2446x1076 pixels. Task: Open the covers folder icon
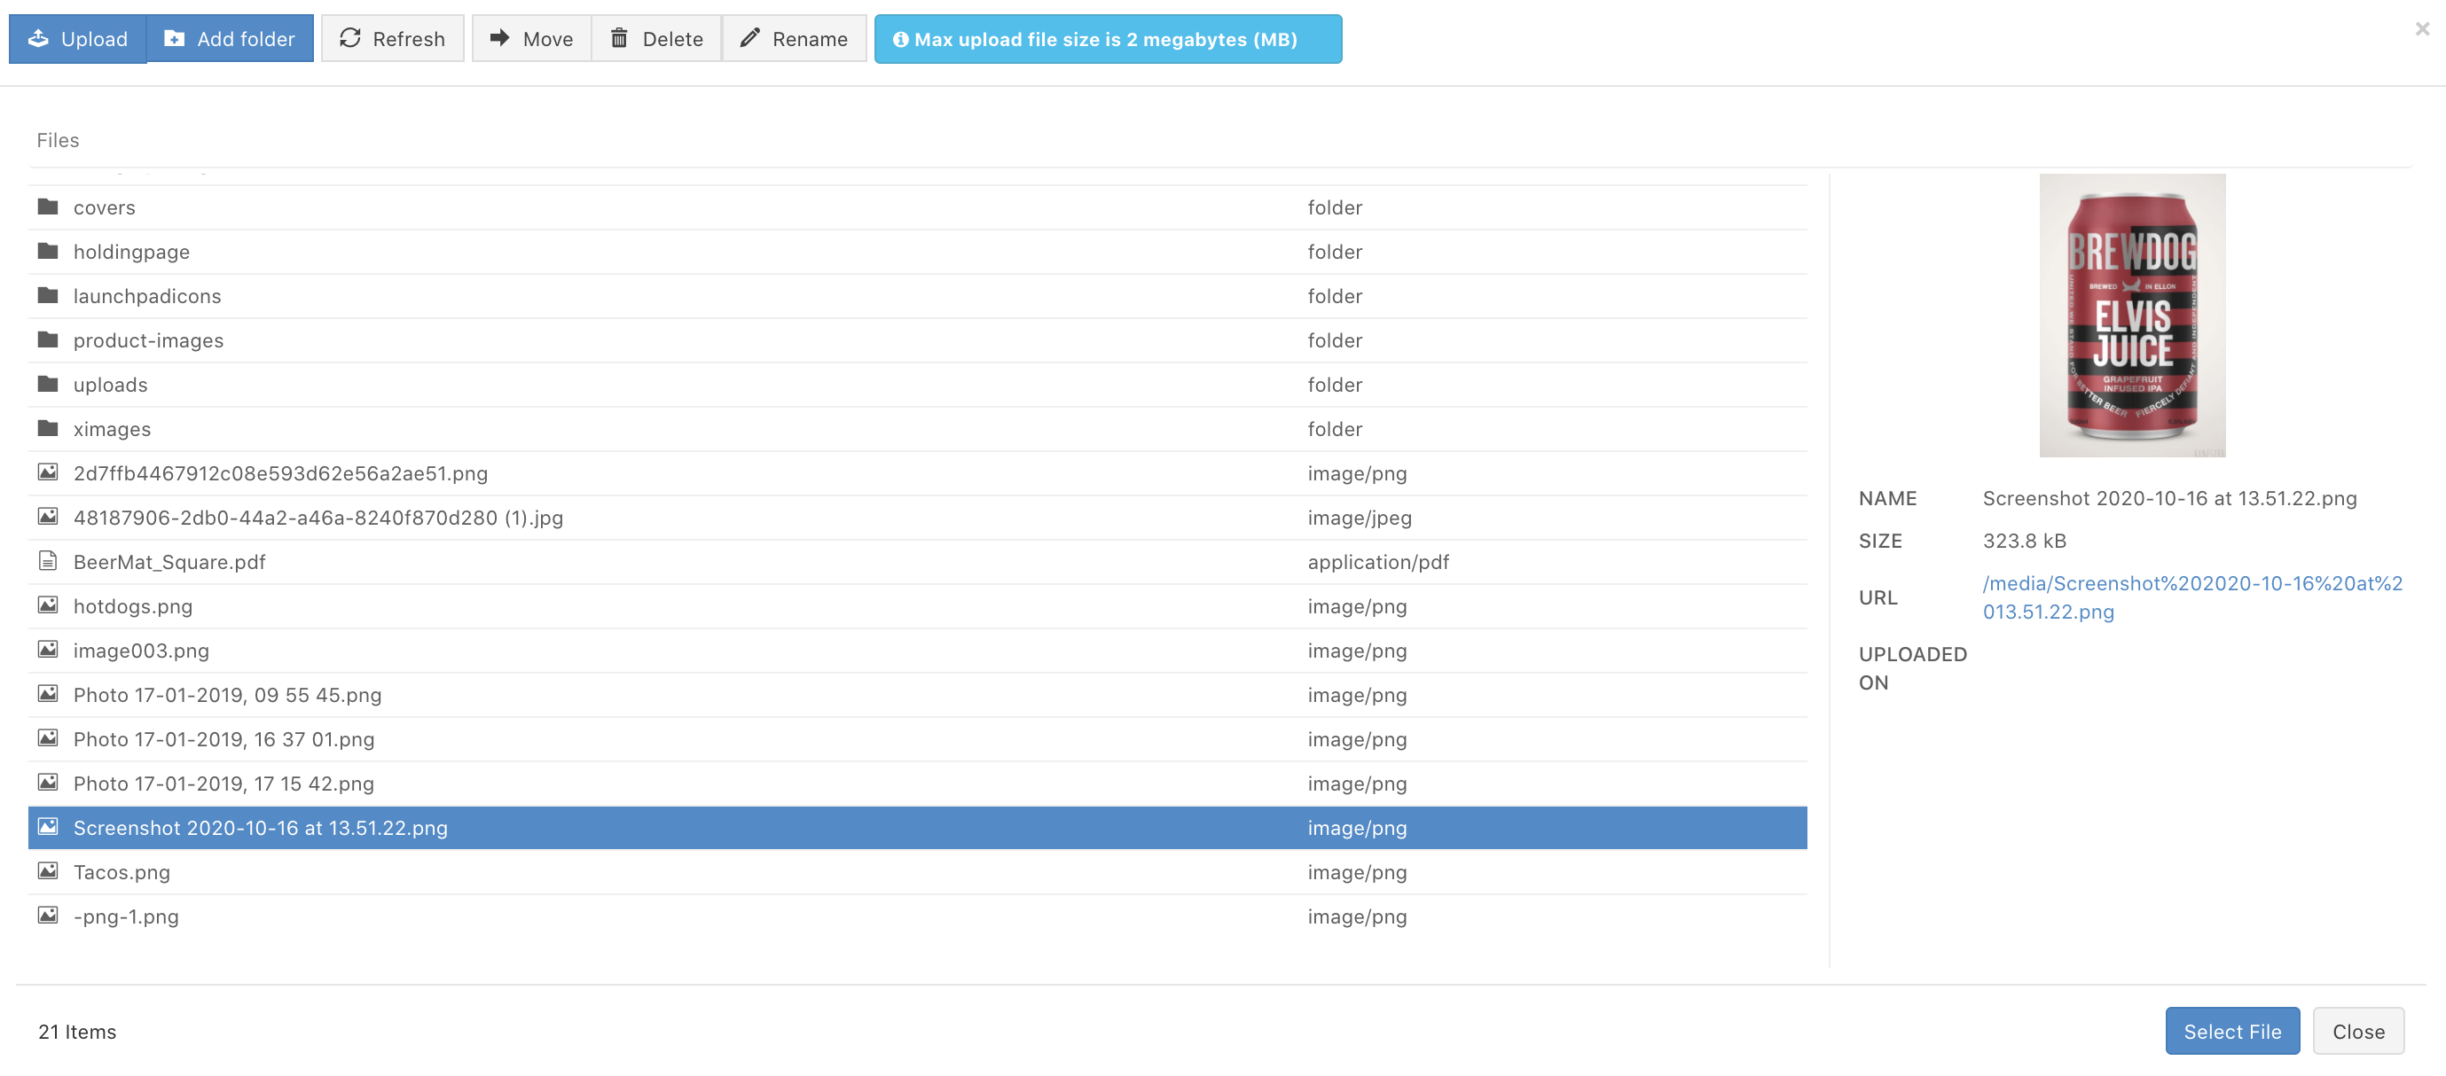coord(48,207)
